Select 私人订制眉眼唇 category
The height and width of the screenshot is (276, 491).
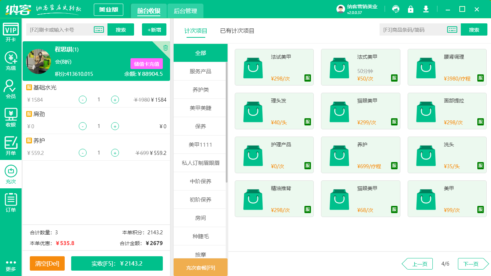pyautogui.click(x=201, y=163)
